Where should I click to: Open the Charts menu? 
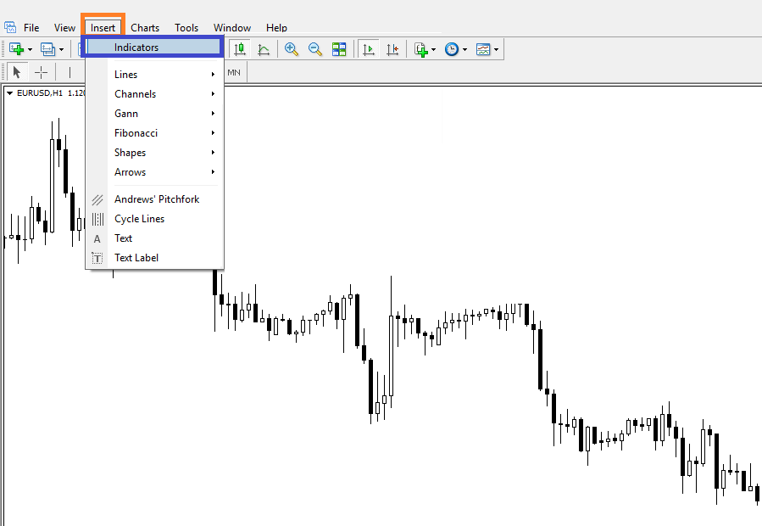point(145,28)
